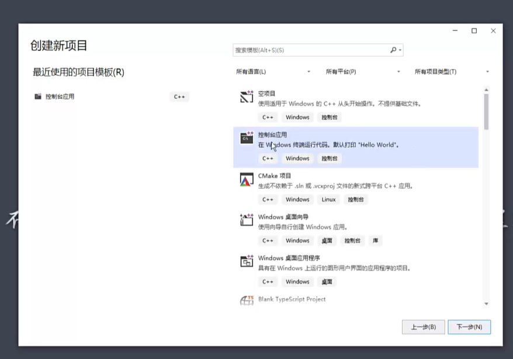Click the 控制台 tag under 空项目
Image resolution: width=513 pixels, height=359 pixels.
click(x=330, y=117)
